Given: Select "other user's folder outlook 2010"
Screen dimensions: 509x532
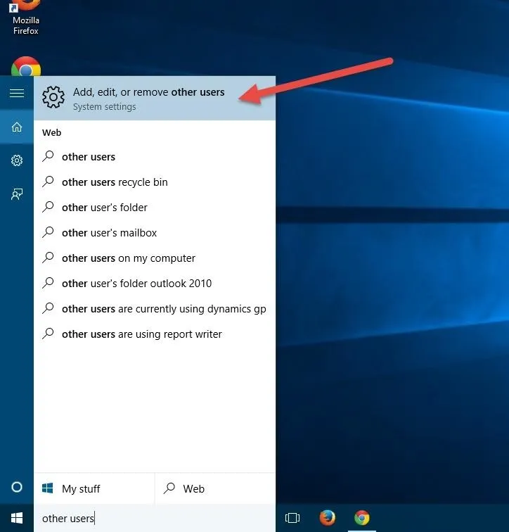Looking at the screenshot, I should 155,284.
